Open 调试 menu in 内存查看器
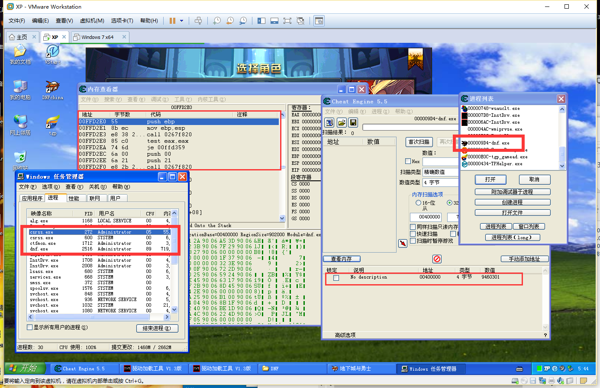Viewport: 600px width, 388px height. (x=159, y=99)
